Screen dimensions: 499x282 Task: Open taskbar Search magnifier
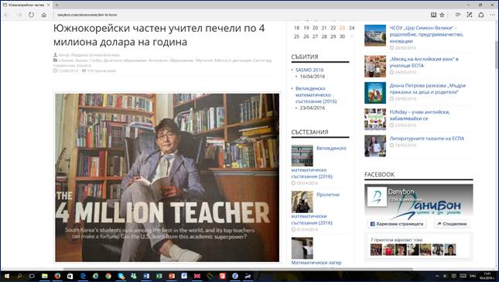coord(19,277)
